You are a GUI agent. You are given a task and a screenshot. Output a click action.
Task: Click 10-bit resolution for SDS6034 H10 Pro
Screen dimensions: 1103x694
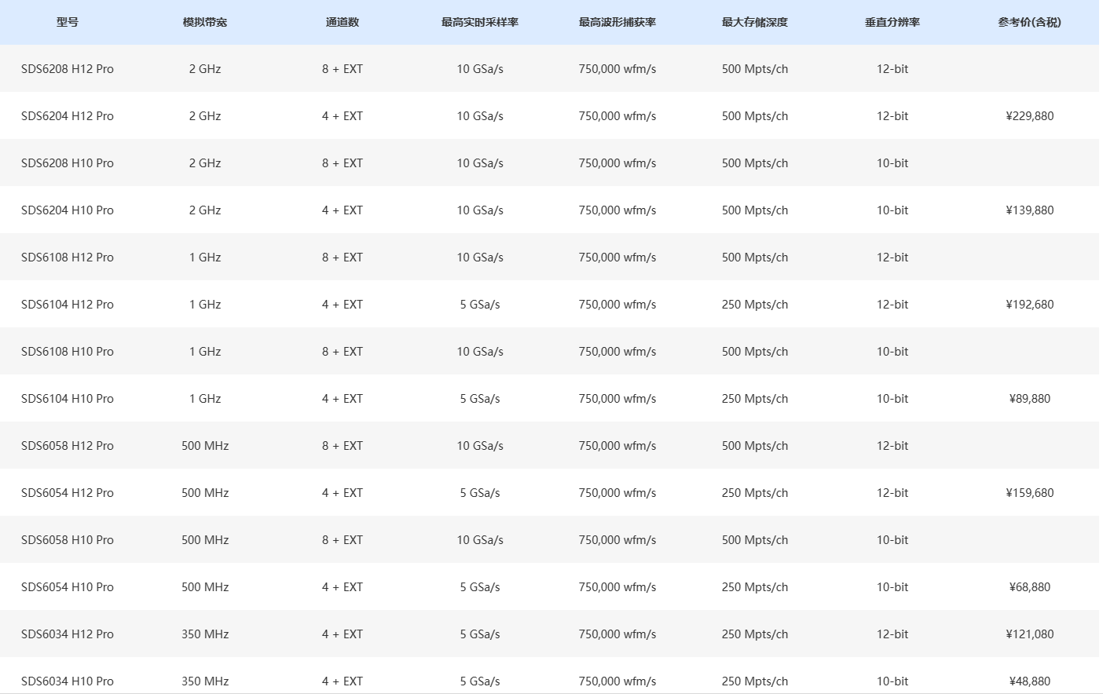(892, 681)
